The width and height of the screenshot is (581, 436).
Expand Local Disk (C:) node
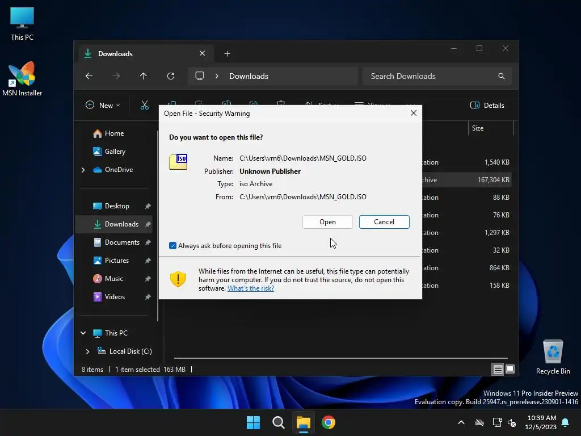pyautogui.click(x=87, y=351)
